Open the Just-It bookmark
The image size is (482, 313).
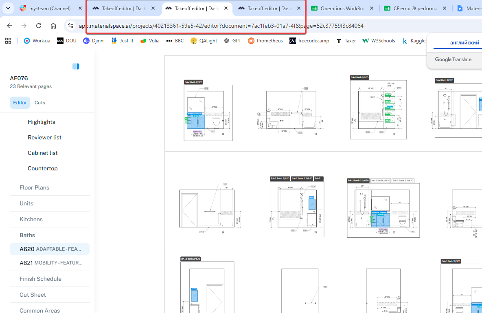pos(122,41)
